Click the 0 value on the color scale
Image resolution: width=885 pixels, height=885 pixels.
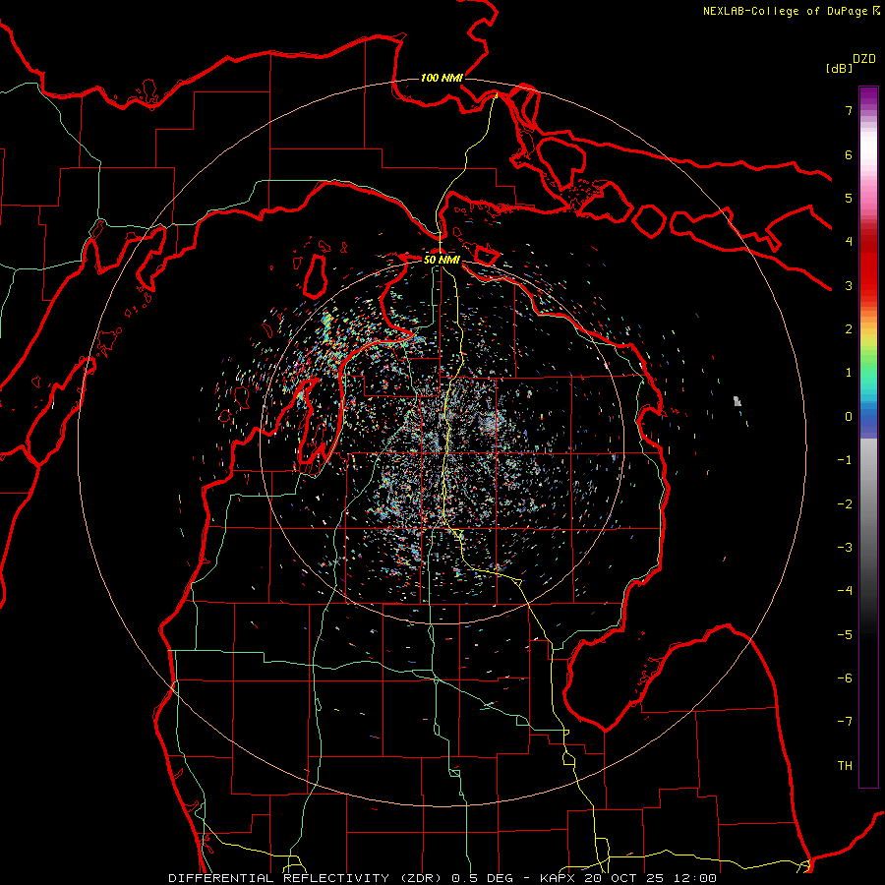(849, 417)
